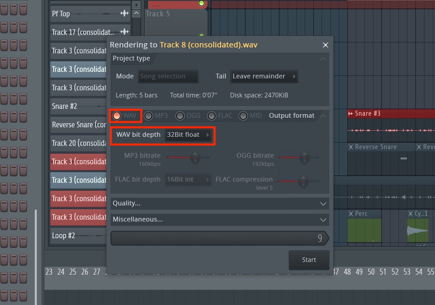Click the Pf Top waveform icon

124,13
